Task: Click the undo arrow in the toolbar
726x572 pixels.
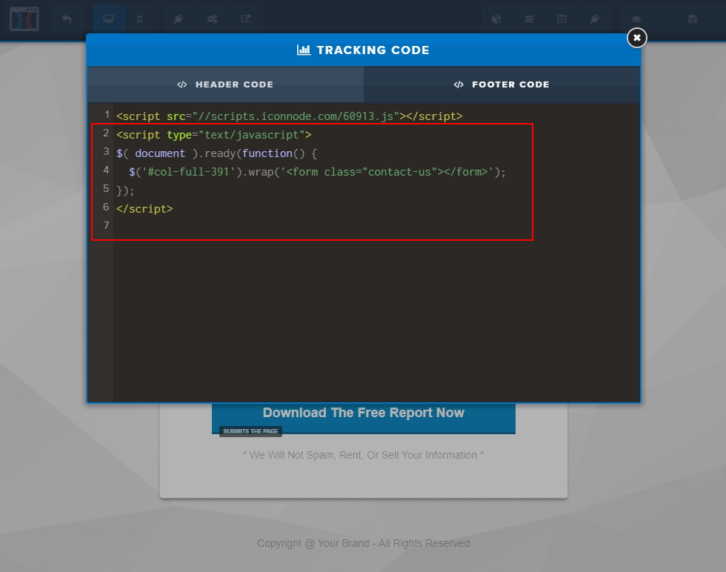Action: click(67, 19)
